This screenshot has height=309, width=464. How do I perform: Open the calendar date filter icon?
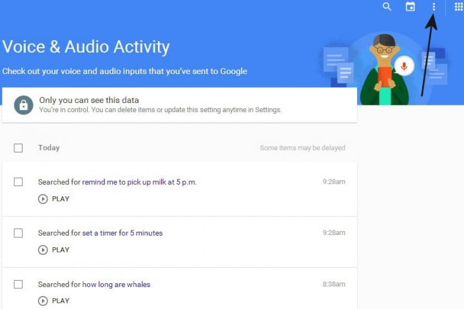(410, 7)
